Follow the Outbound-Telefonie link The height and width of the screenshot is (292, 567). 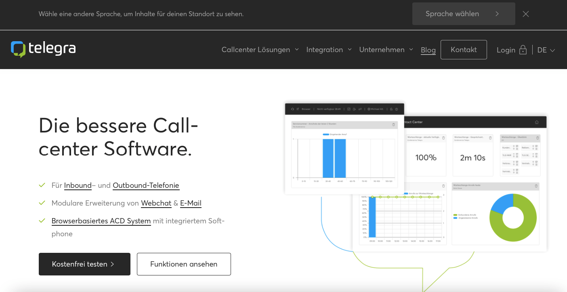(x=146, y=185)
